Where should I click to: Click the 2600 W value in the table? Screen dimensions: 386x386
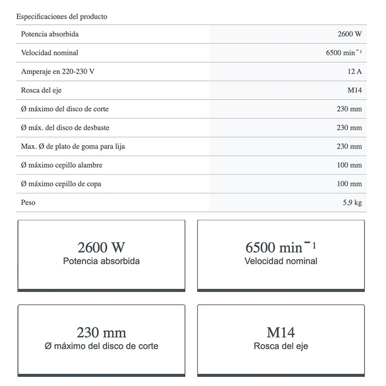coord(350,34)
